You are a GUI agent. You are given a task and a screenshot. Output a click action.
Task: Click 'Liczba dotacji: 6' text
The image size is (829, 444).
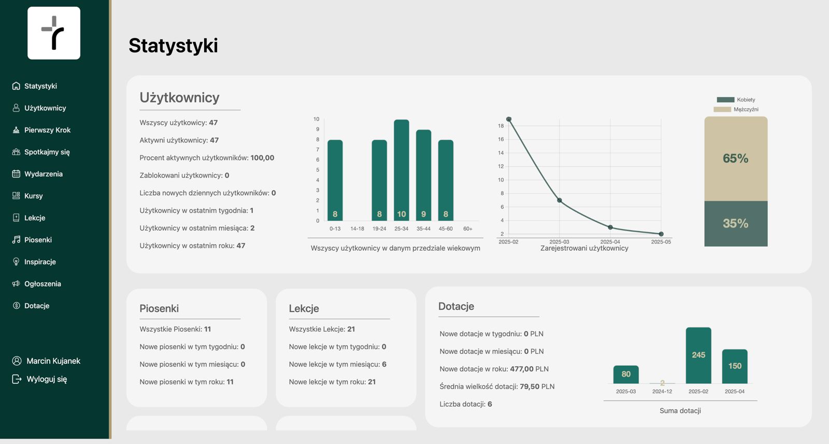click(x=466, y=404)
